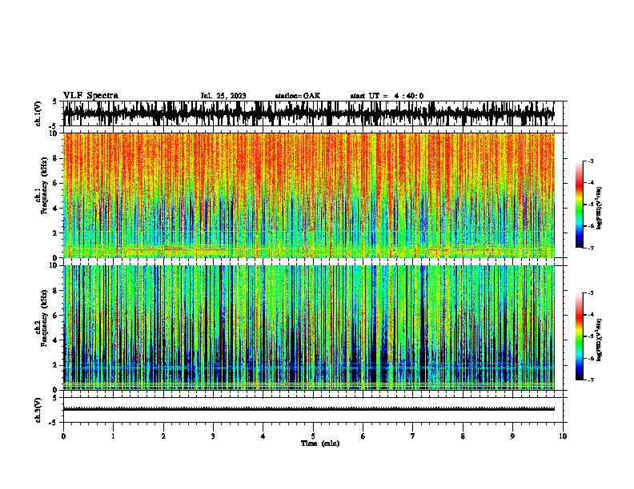Viewport: 634px width, 489px height.
Task: Click the time axis tick label '2'
Action: (163, 436)
